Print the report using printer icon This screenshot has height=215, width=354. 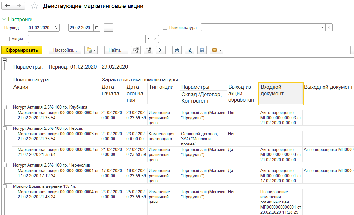[x=177, y=50]
